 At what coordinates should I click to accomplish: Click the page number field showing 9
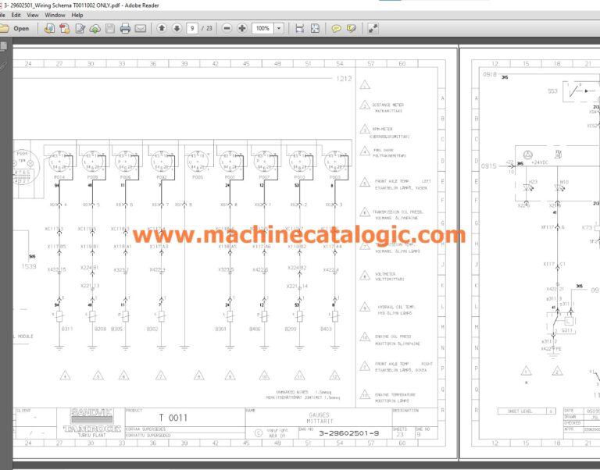tap(192, 28)
